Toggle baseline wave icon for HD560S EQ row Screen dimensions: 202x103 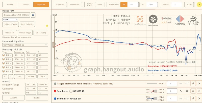click(181, 98)
